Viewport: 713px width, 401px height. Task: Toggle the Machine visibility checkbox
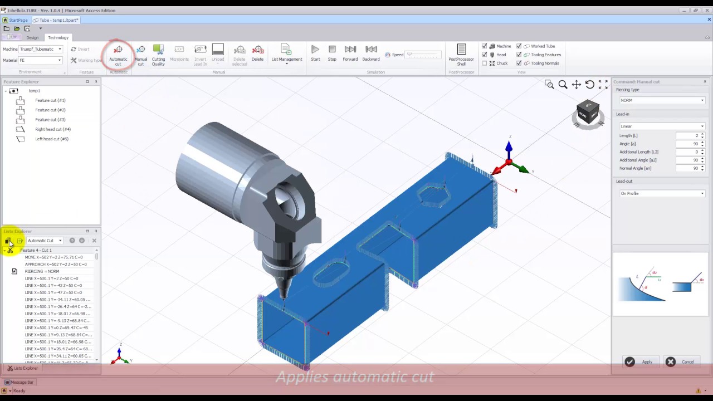[x=484, y=46]
